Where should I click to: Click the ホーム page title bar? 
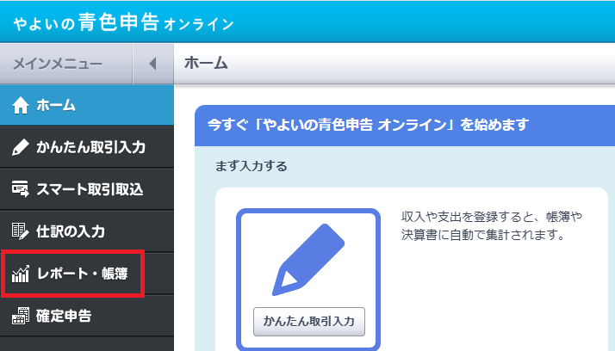click(x=206, y=64)
